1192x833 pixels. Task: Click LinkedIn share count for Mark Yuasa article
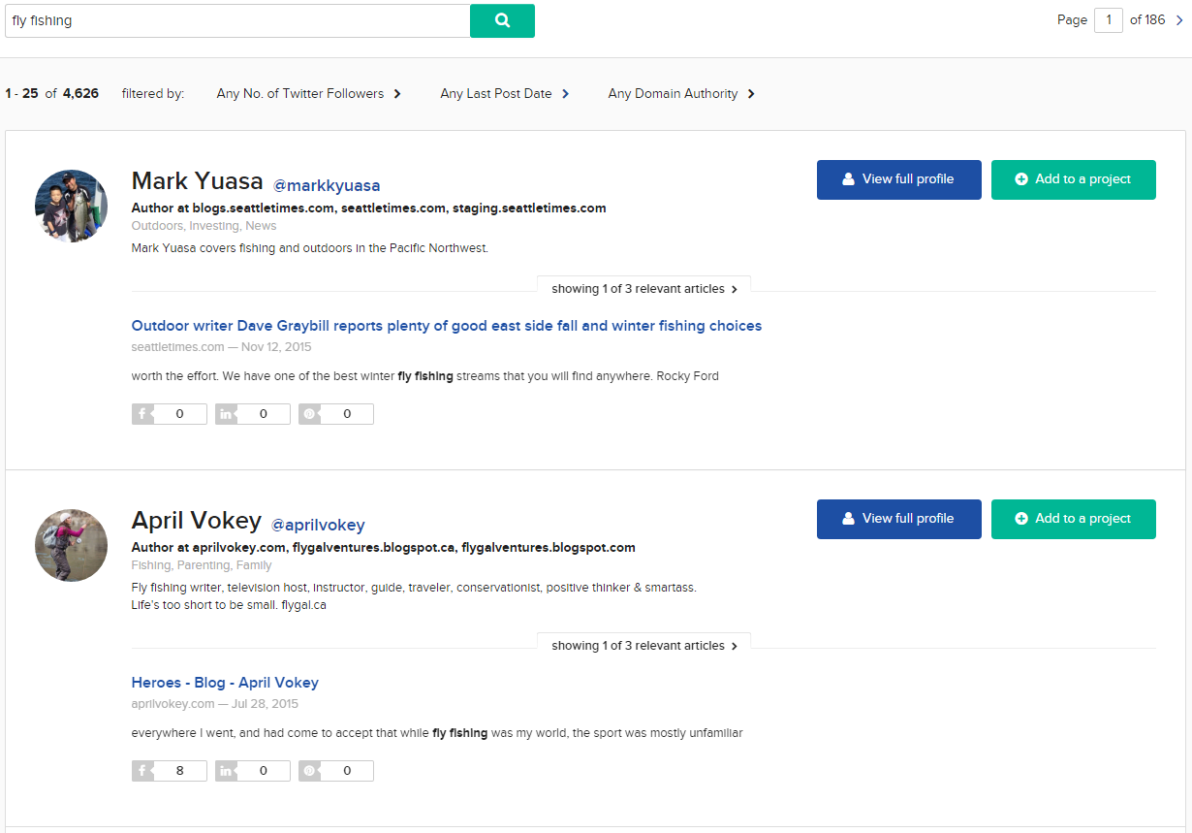pyautogui.click(x=253, y=414)
